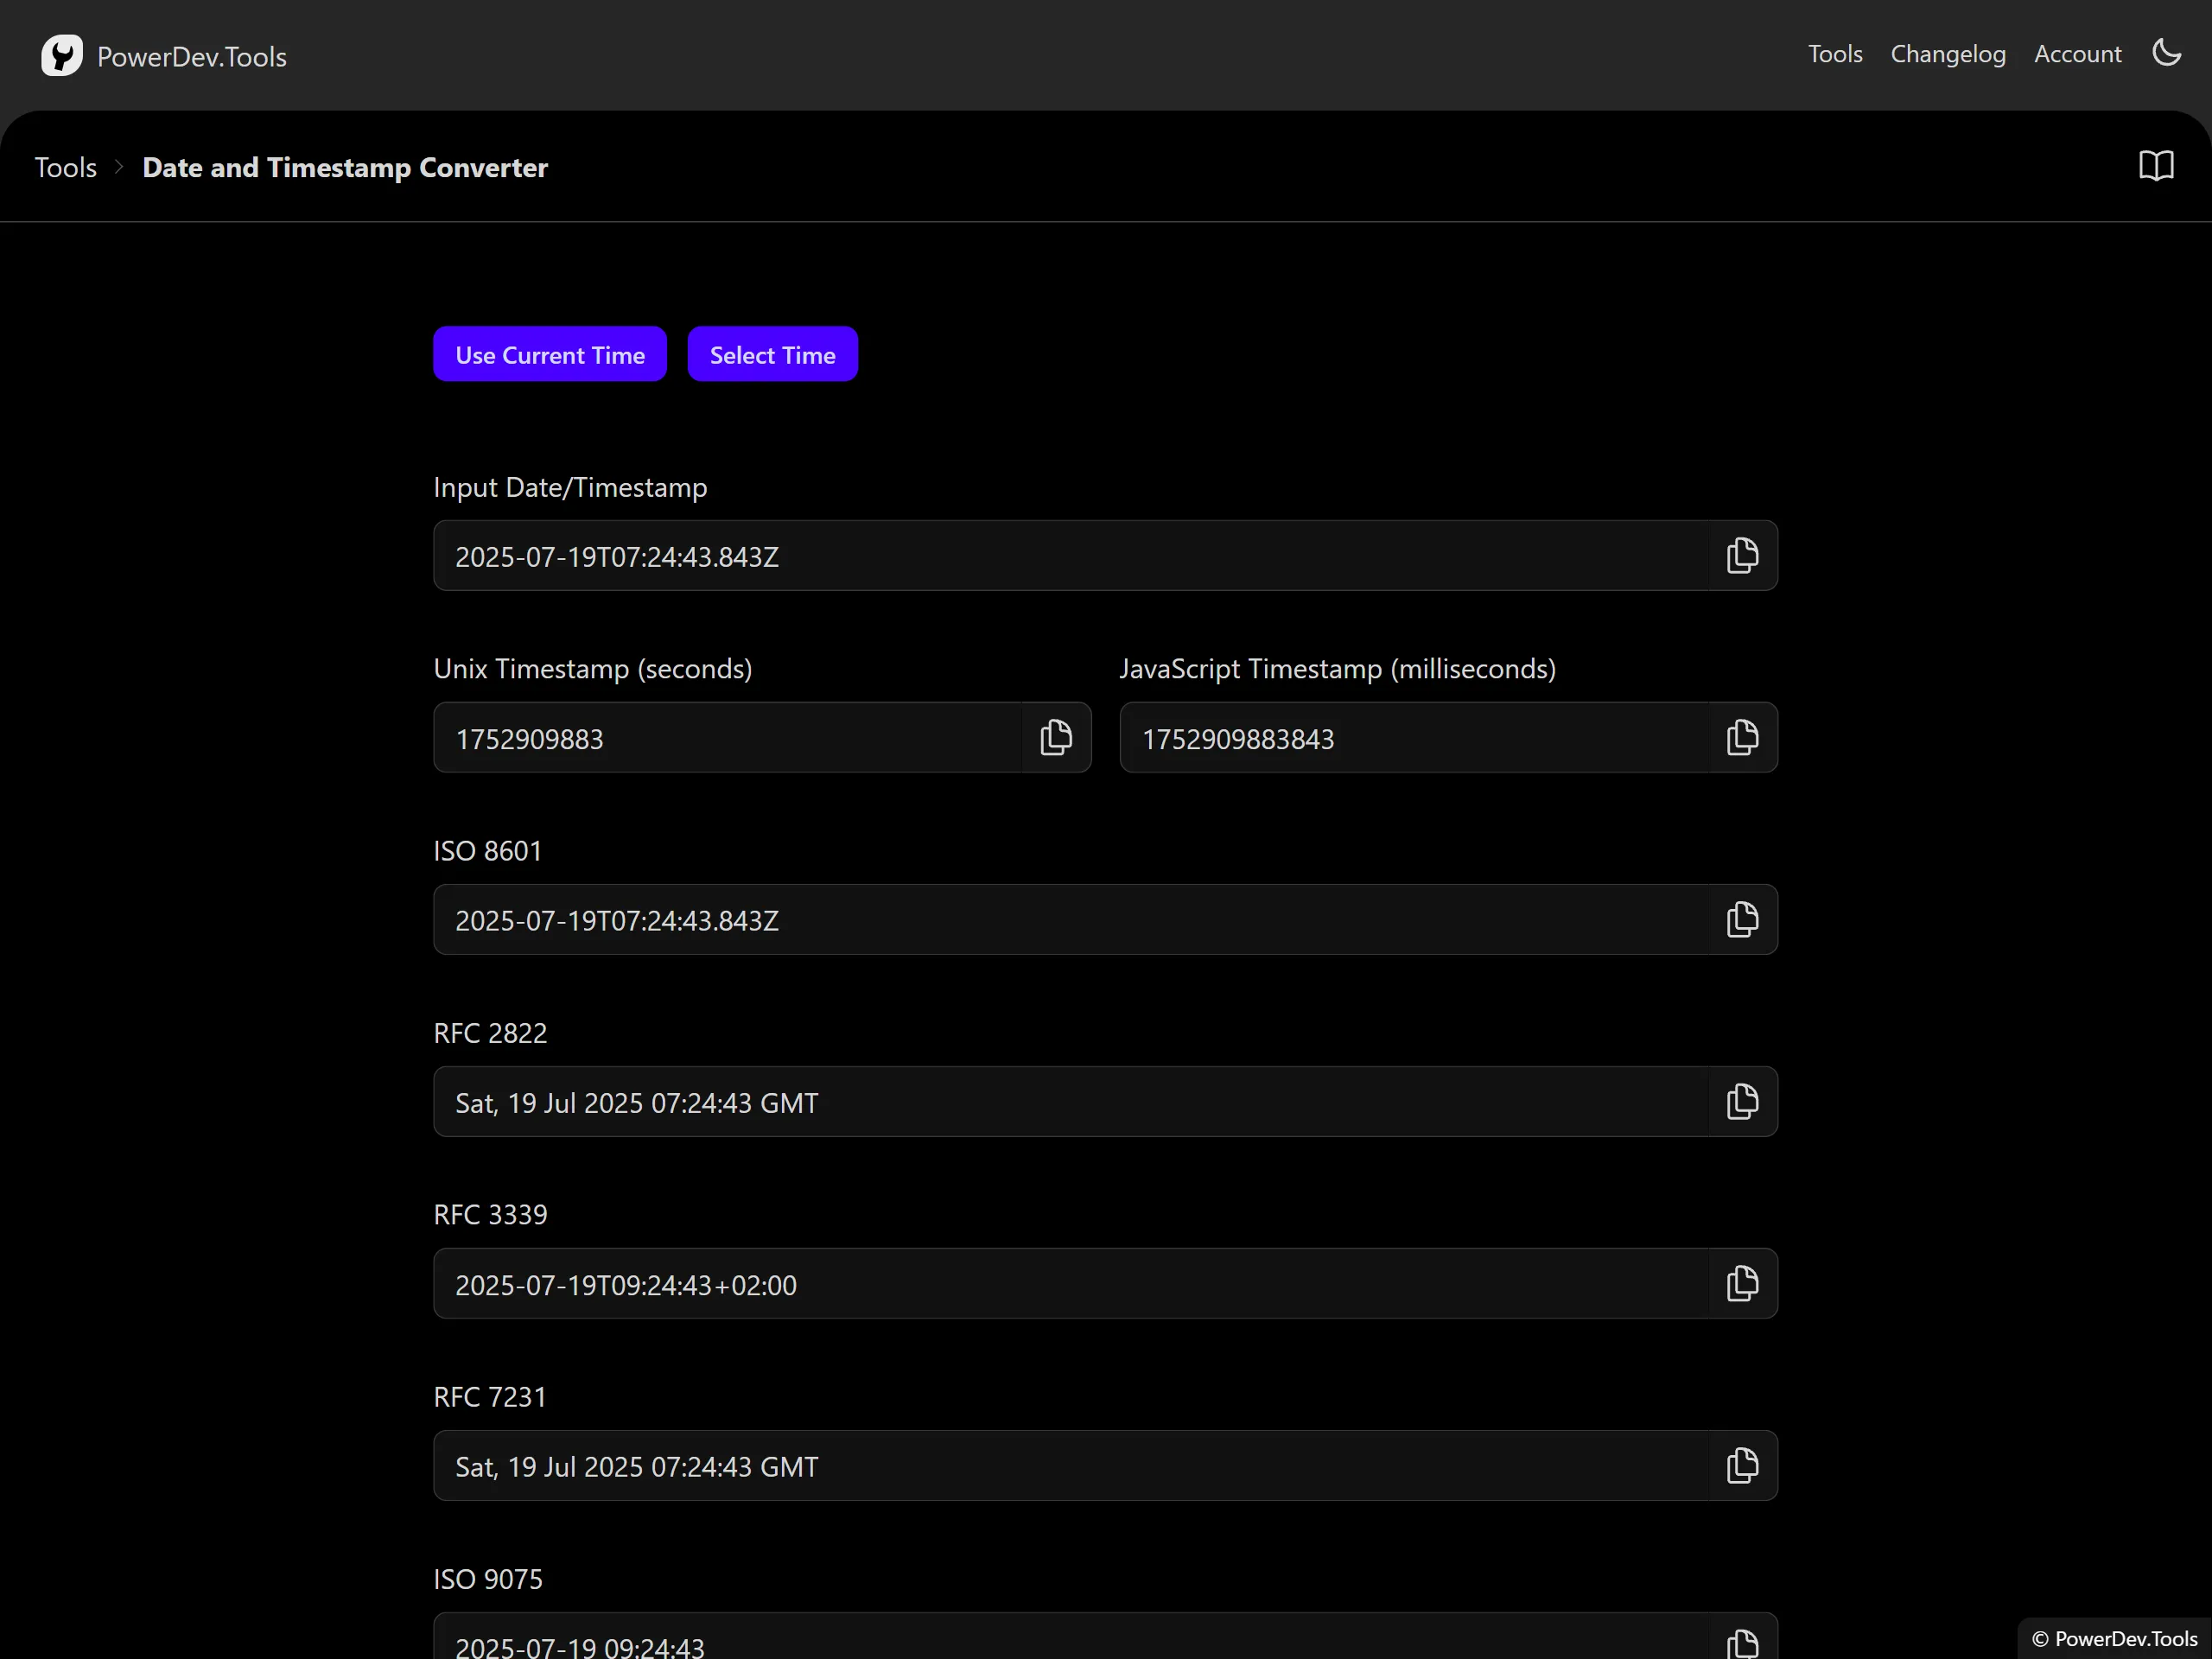
Task: Click the RFC 3339 output field
Action: point(1070,1284)
